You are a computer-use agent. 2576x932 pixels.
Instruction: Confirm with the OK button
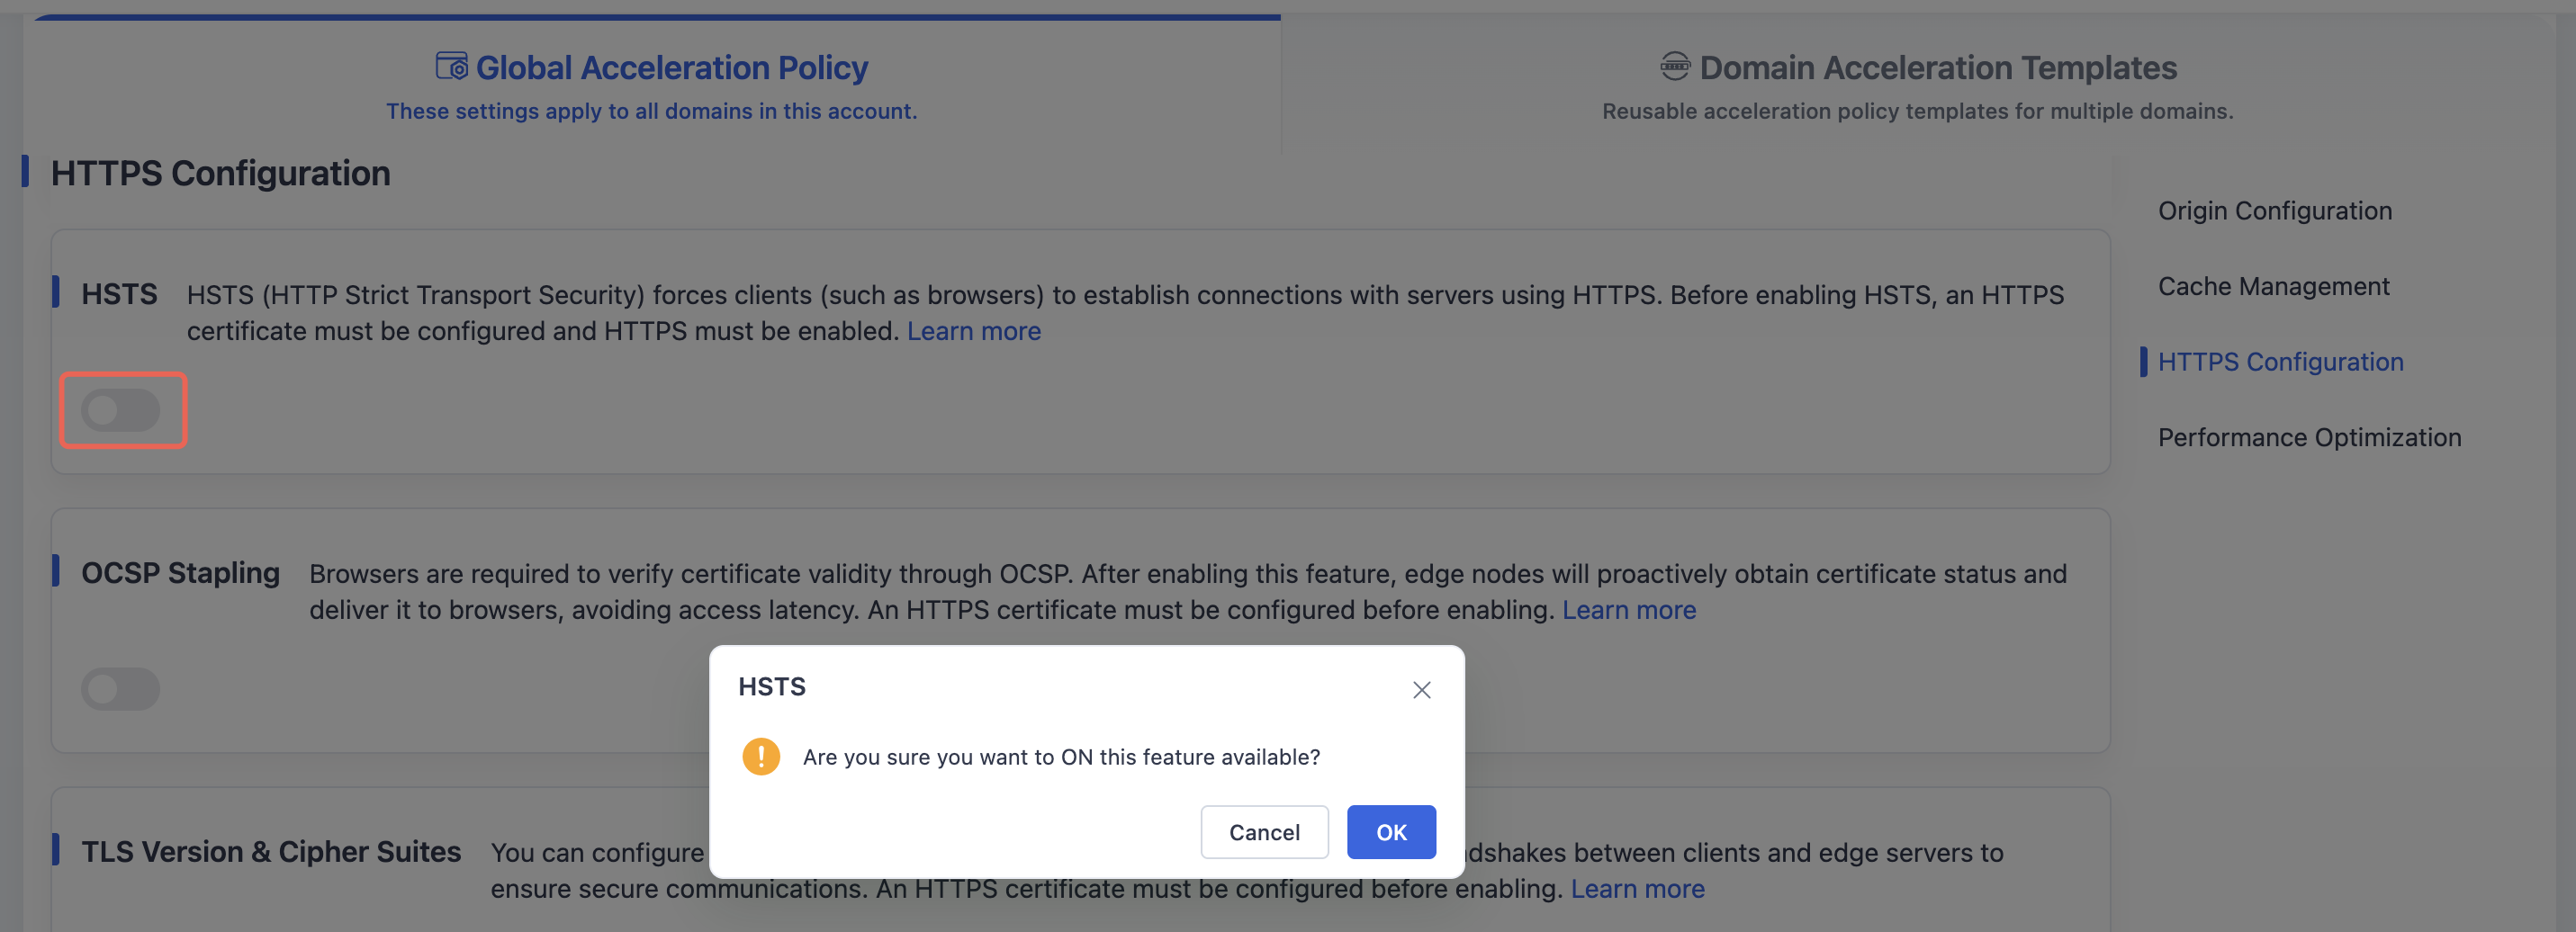pyautogui.click(x=1391, y=832)
